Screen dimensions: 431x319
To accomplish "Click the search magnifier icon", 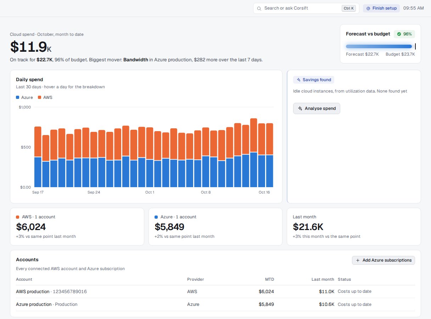I will pyautogui.click(x=259, y=8).
